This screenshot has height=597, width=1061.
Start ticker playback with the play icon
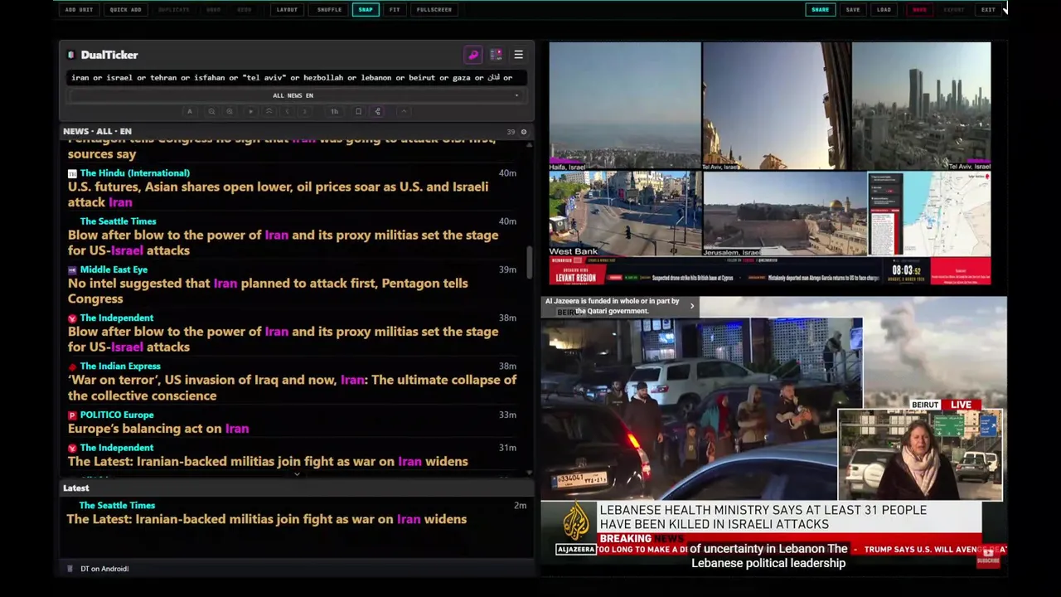[x=251, y=111]
